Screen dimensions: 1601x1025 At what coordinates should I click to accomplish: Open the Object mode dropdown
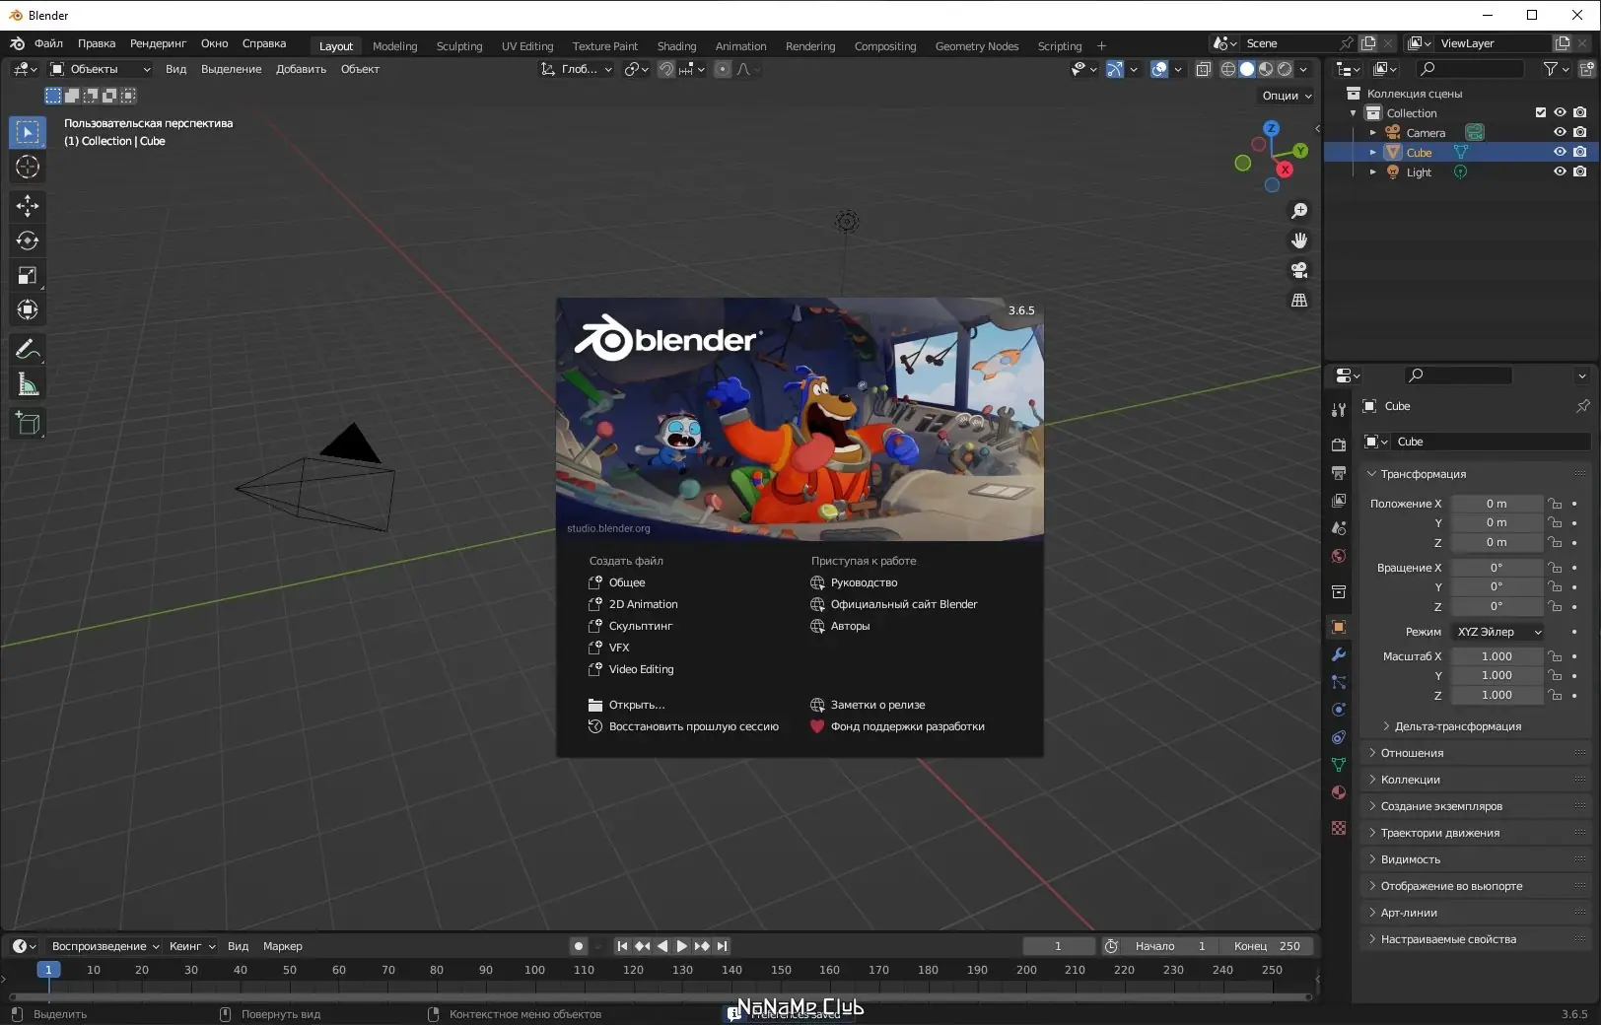point(101,69)
